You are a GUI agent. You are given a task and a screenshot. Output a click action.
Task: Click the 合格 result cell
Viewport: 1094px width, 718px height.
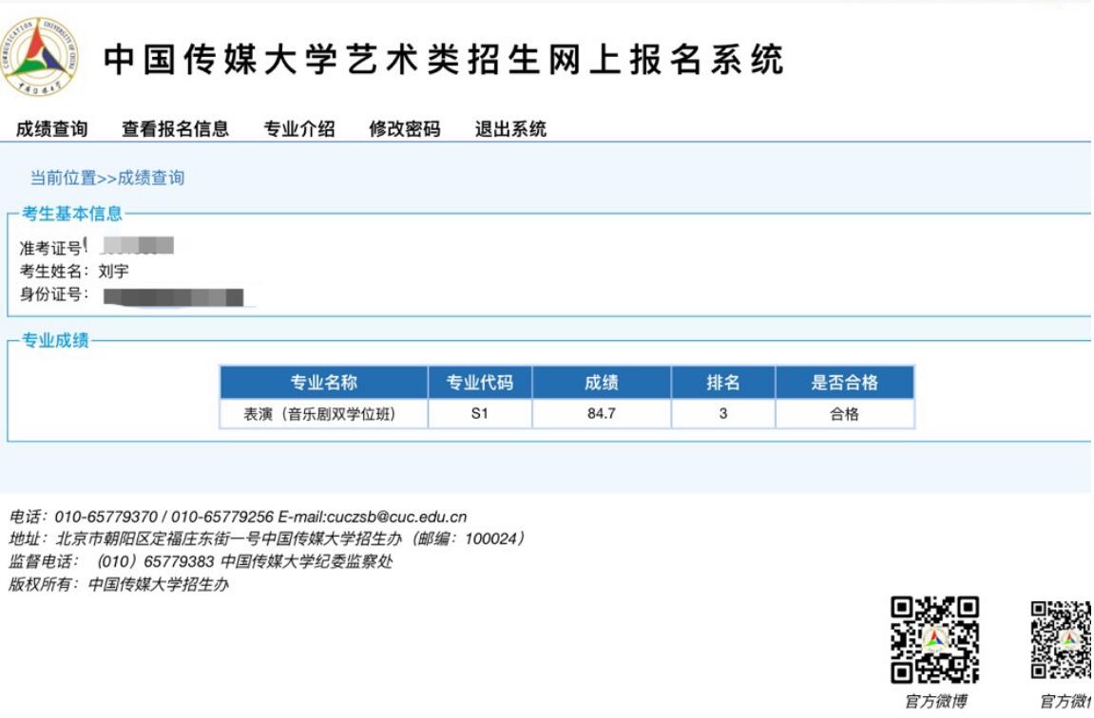[844, 414]
